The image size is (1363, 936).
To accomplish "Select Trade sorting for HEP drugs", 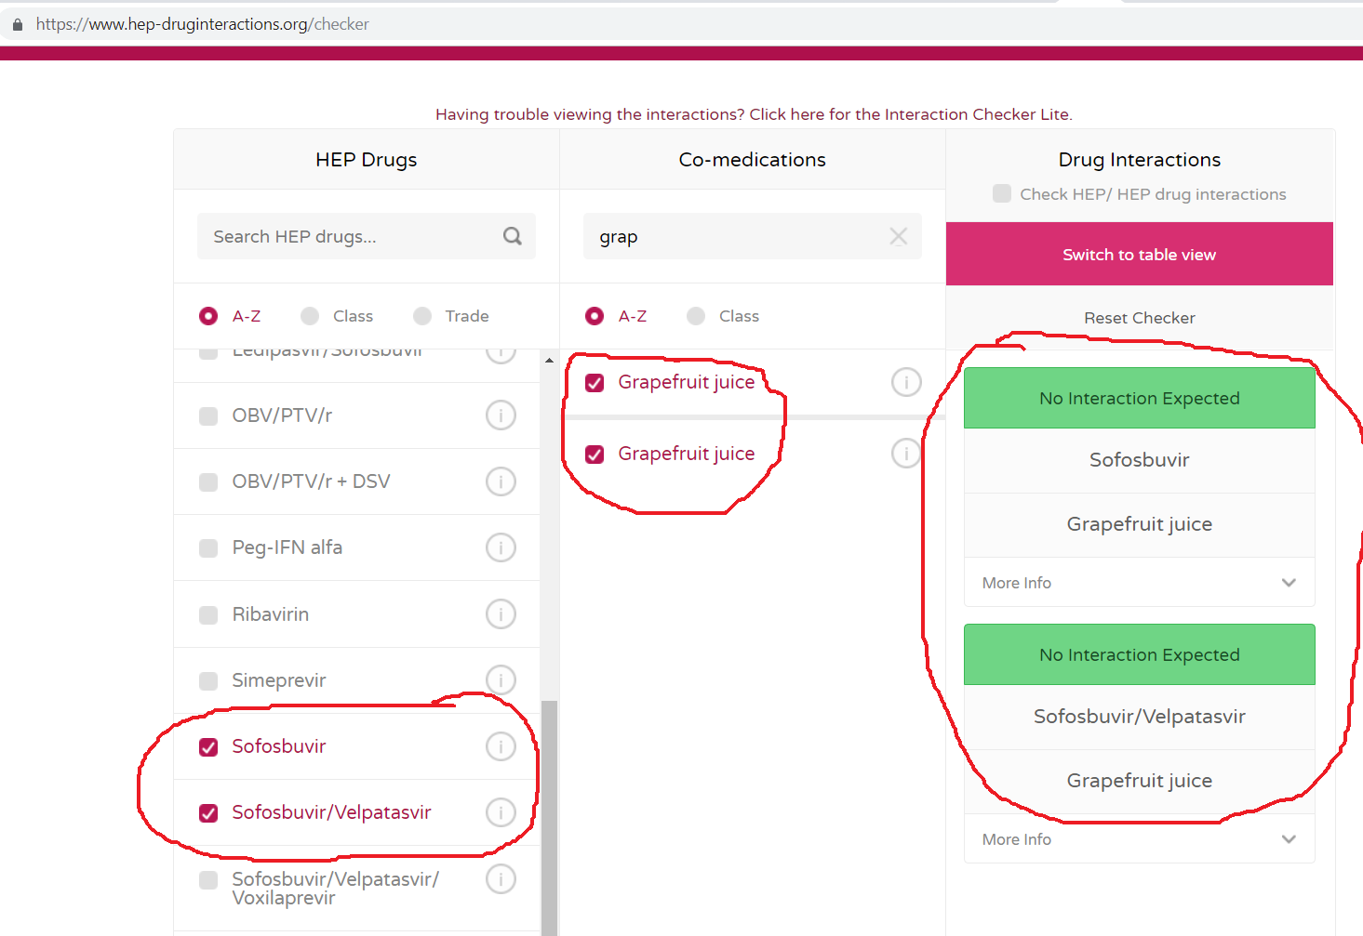I will pos(422,316).
